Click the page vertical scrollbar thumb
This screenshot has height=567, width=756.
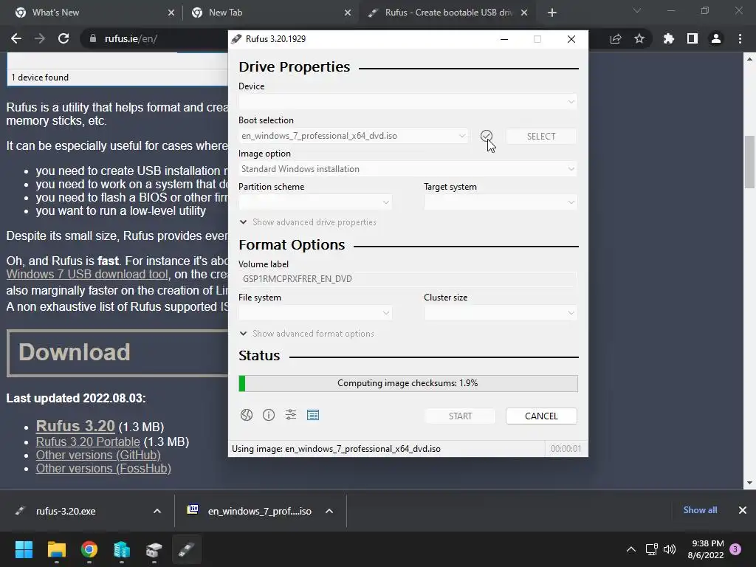[x=749, y=162]
